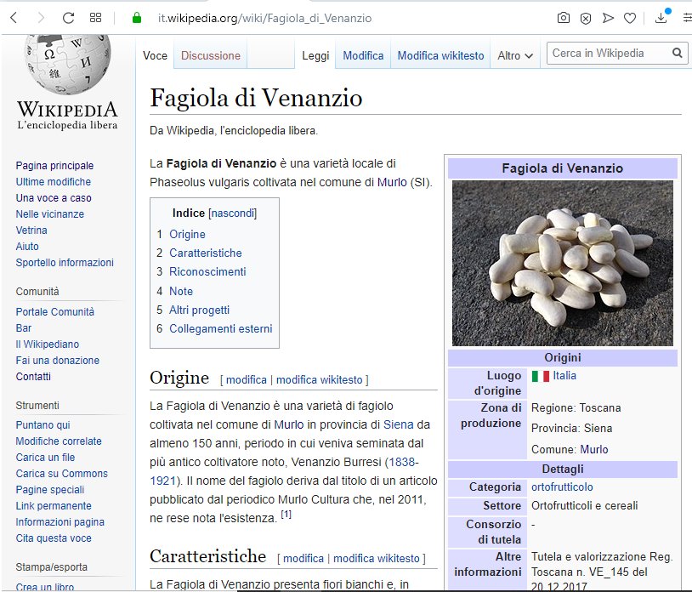Screen dimensions: 692x592
Task: Click modifica wikitesto next to Origine heading
Action: pyautogui.click(x=319, y=379)
